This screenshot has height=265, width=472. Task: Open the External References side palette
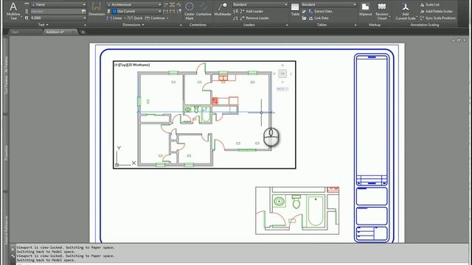[6, 229]
